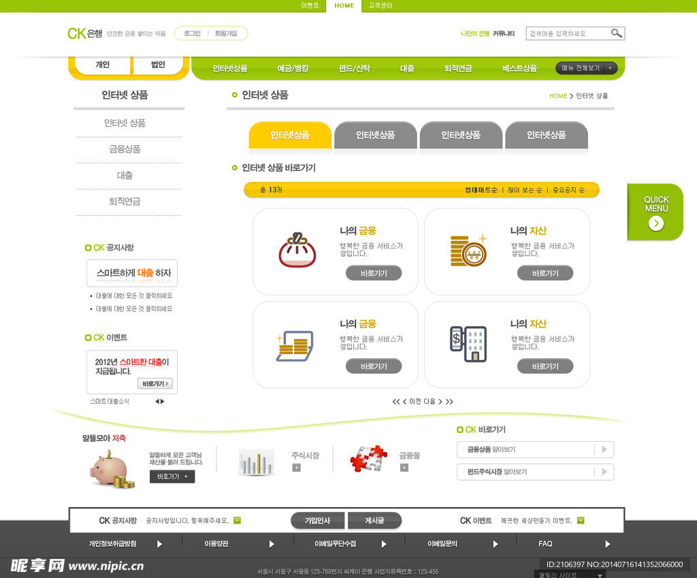Screen dimensions: 697x578
Task: Open 대출 in green menu bar
Action: click(x=407, y=69)
